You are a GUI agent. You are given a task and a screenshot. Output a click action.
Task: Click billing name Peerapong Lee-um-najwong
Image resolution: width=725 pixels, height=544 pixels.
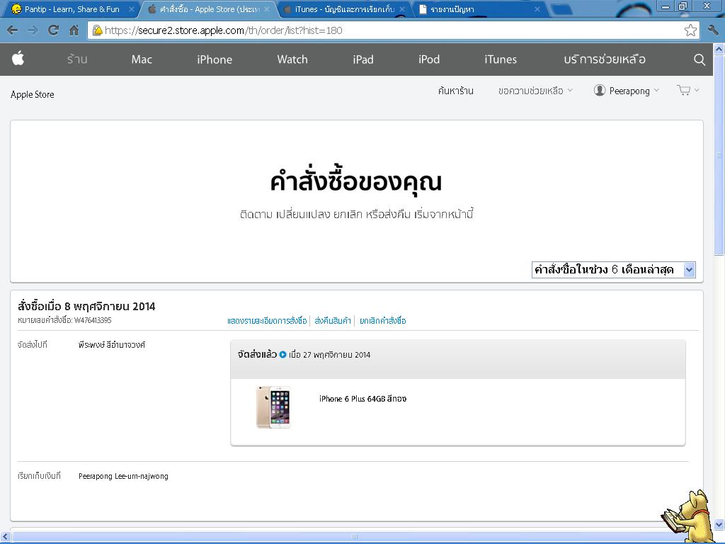123,476
